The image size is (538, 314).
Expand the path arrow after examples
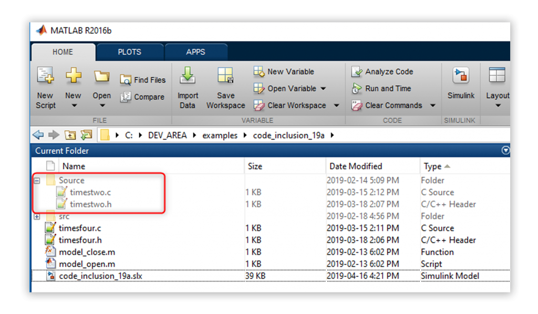245,135
